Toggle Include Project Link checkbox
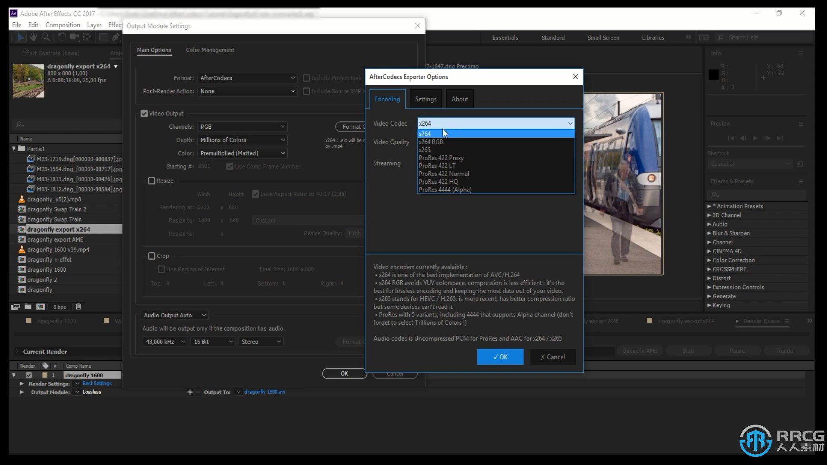The width and height of the screenshot is (827, 465). (307, 78)
